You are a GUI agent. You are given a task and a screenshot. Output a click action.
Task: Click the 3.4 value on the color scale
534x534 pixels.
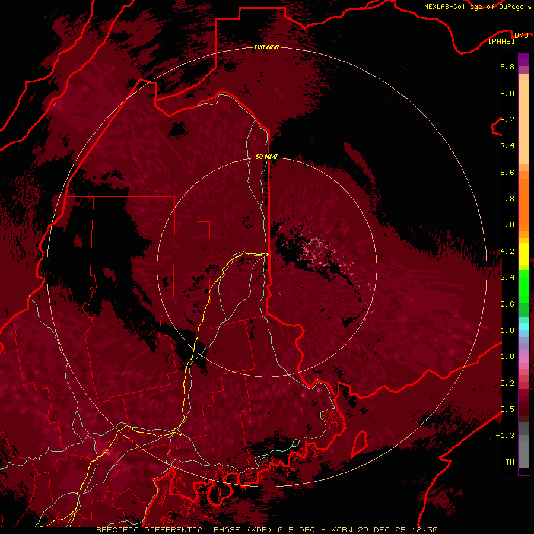point(507,278)
